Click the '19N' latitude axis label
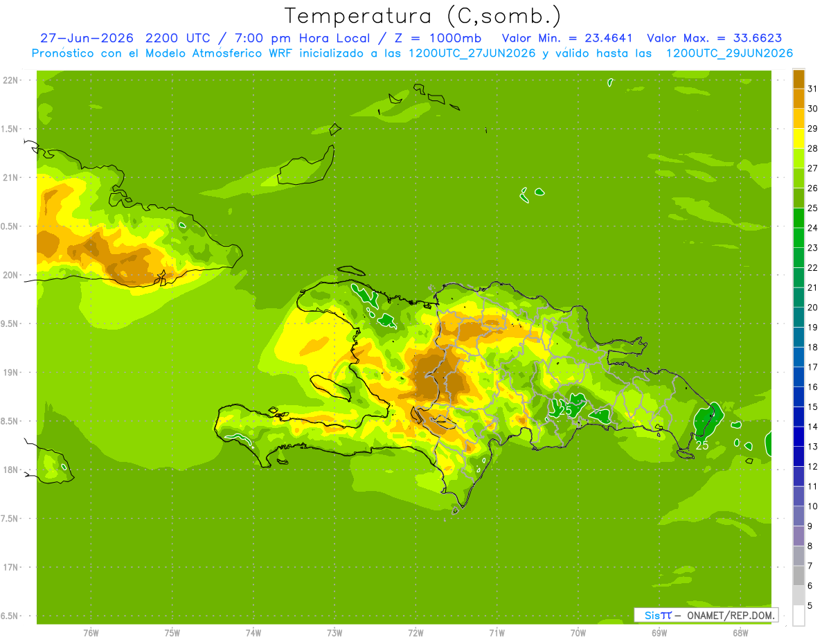 tap(12, 373)
